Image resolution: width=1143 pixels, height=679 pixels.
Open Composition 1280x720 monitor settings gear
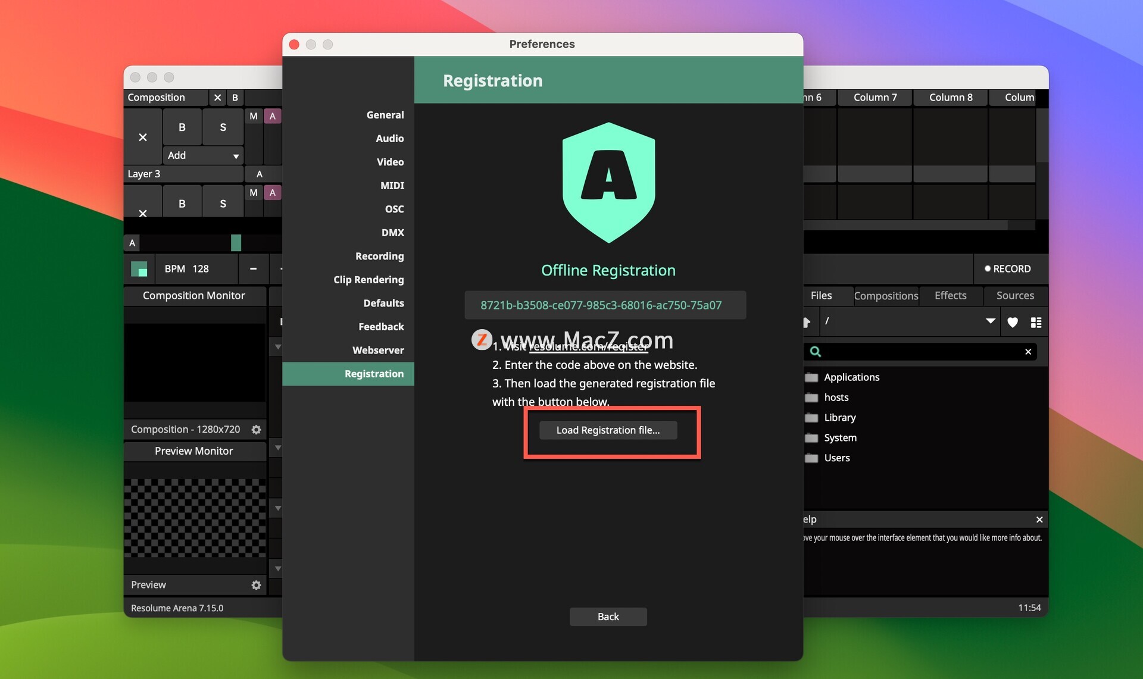click(256, 430)
